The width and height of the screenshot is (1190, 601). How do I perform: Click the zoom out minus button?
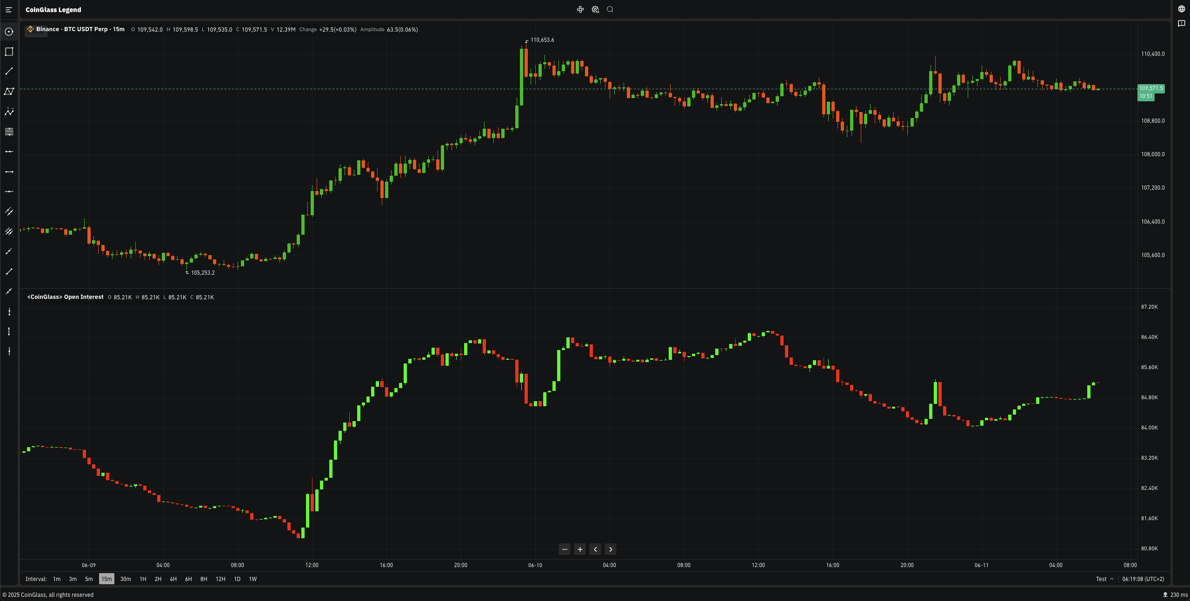tap(565, 549)
